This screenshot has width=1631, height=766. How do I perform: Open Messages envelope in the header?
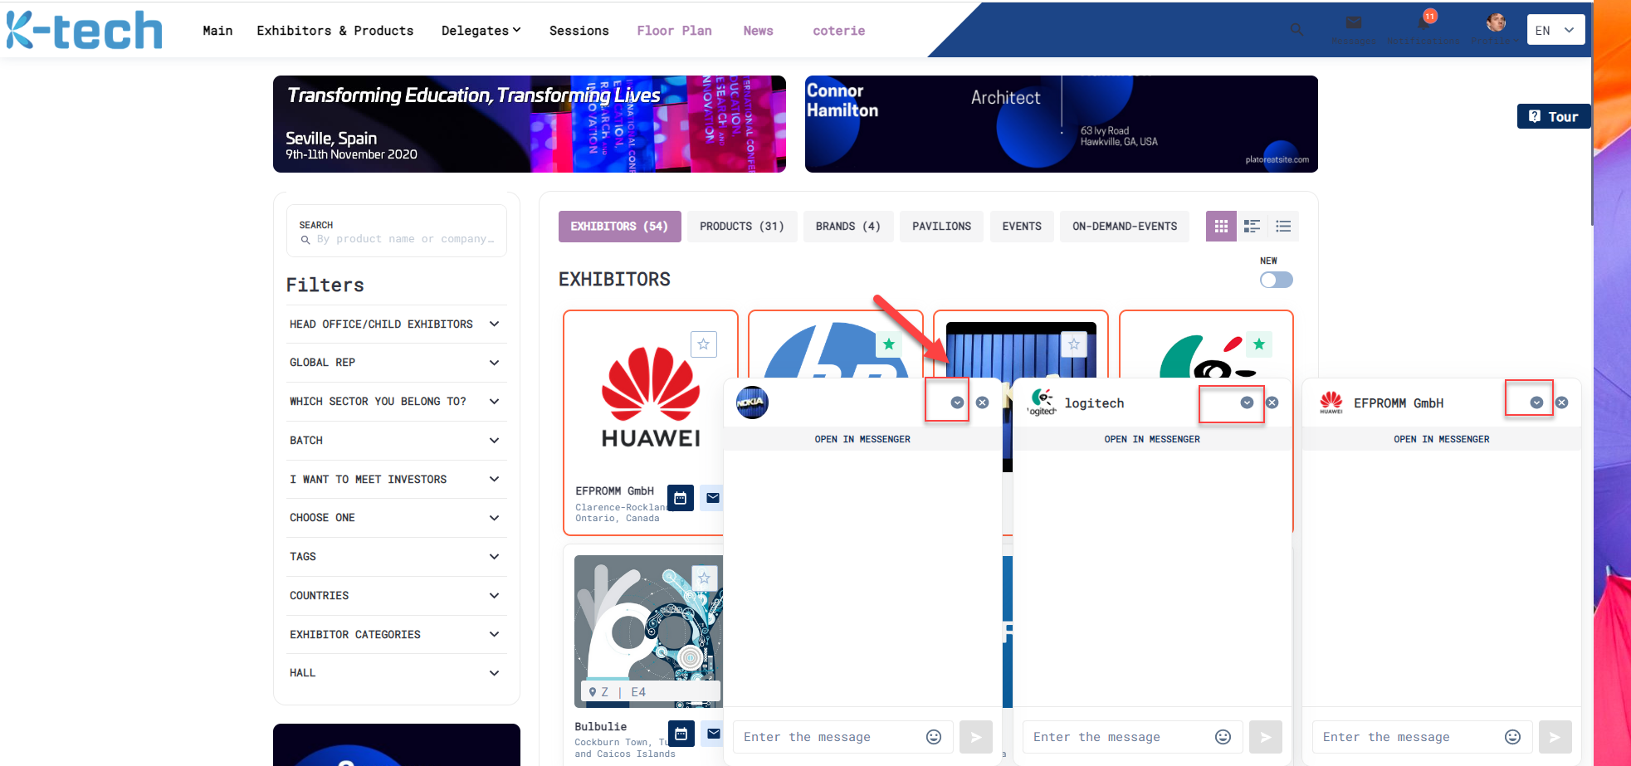(1354, 23)
